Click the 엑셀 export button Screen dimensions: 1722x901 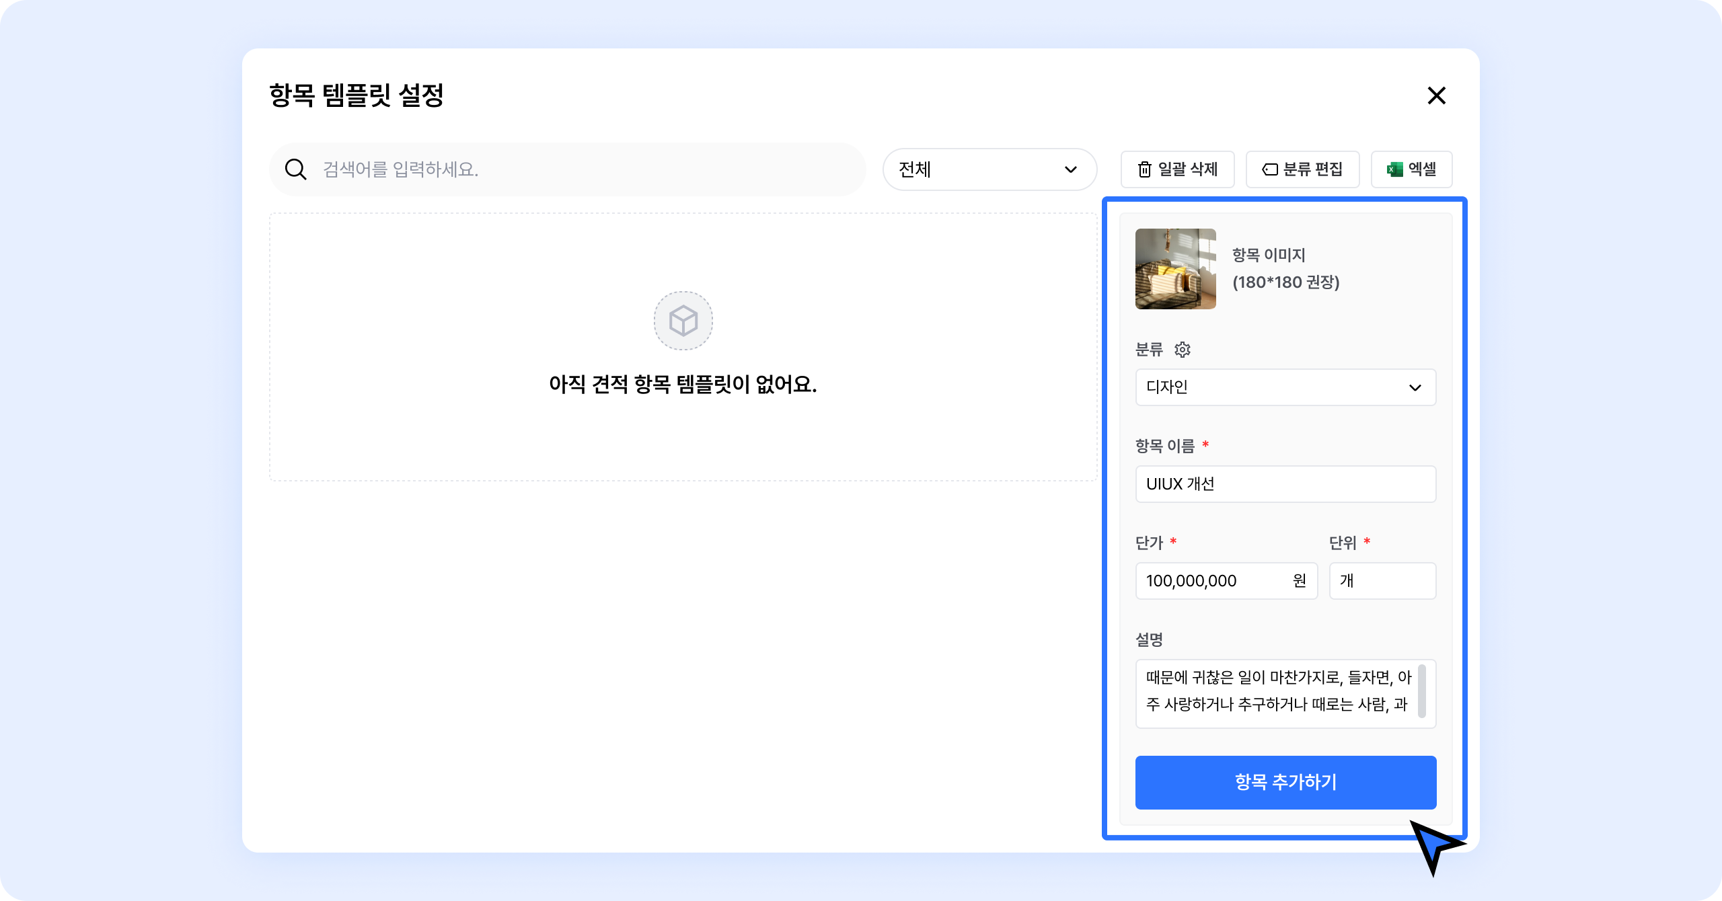click(1411, 169)
